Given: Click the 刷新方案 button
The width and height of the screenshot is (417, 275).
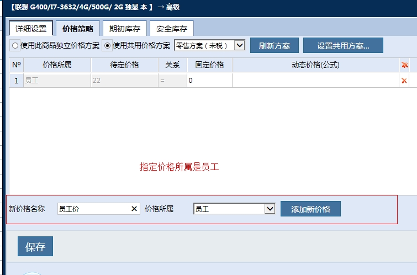Looking at the screenshot, I should click(274, 45).
